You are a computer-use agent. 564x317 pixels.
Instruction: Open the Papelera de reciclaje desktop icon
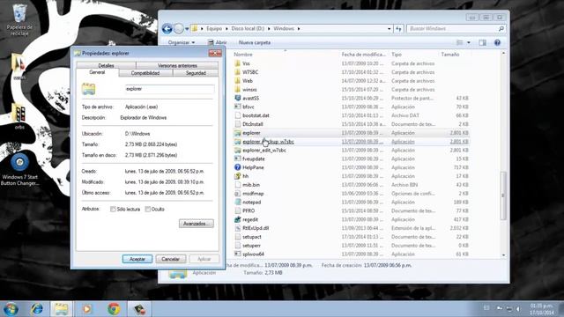[x=19, y=19]
